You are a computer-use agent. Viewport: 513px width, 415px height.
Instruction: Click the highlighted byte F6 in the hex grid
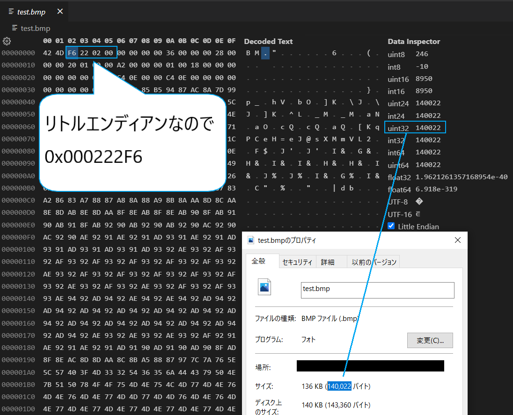72,52
